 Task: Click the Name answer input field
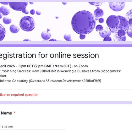[x=33, y=127]
